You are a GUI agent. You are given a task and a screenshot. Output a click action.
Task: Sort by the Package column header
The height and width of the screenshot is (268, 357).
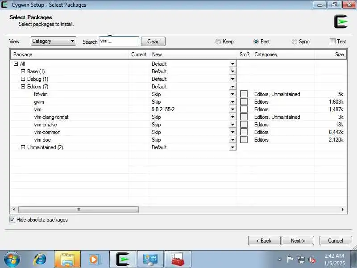point(70,54)
